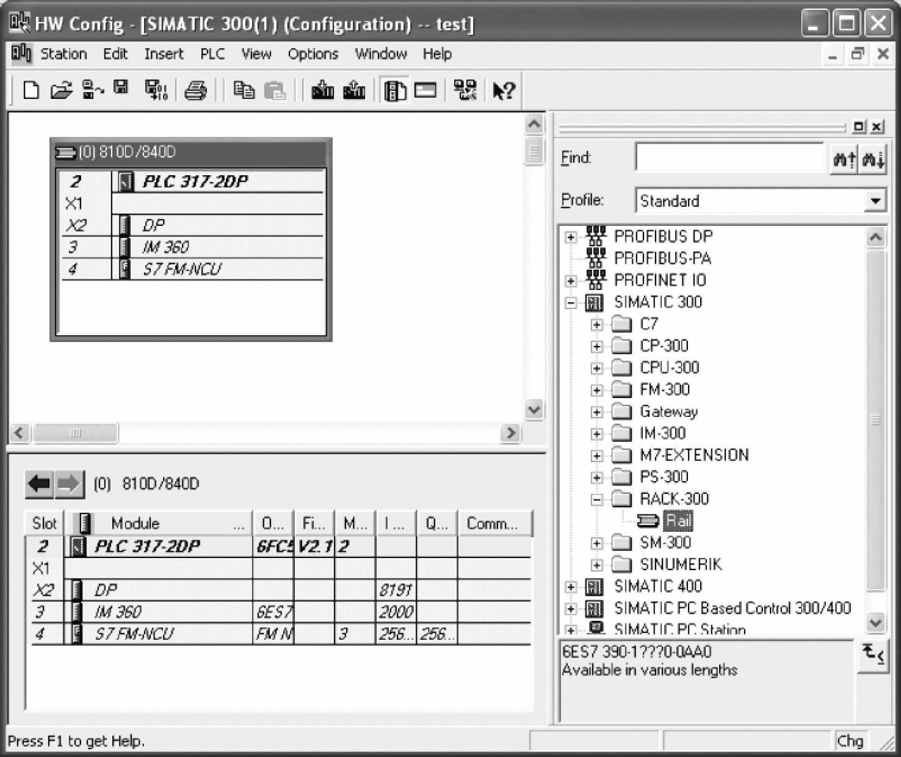Open the Options menu
This screenshot has width=901, height=757.
coord(313,54)
